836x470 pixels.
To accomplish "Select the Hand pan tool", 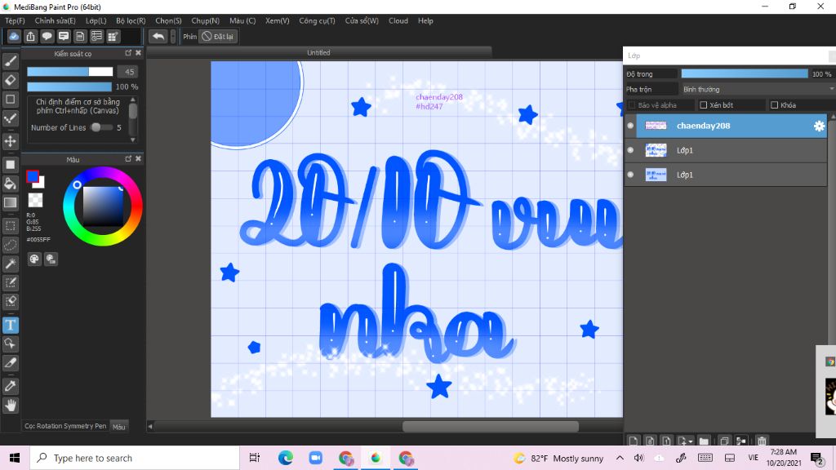I will click(10, 406).
